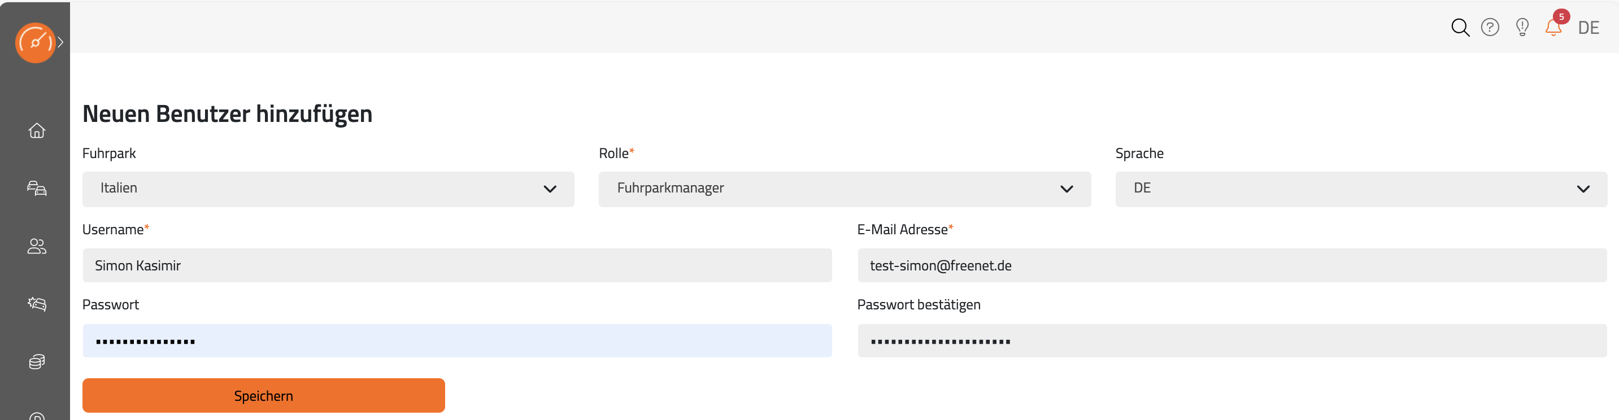Focus the Passwort input field
Screen dimensions: 1619x420
tap(457, 341)
